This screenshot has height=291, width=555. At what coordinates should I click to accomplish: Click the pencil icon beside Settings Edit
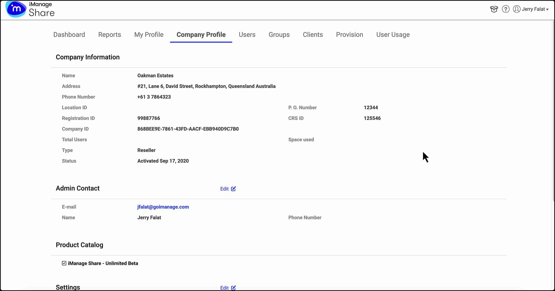pyautogui.click(x=234, y=288)
